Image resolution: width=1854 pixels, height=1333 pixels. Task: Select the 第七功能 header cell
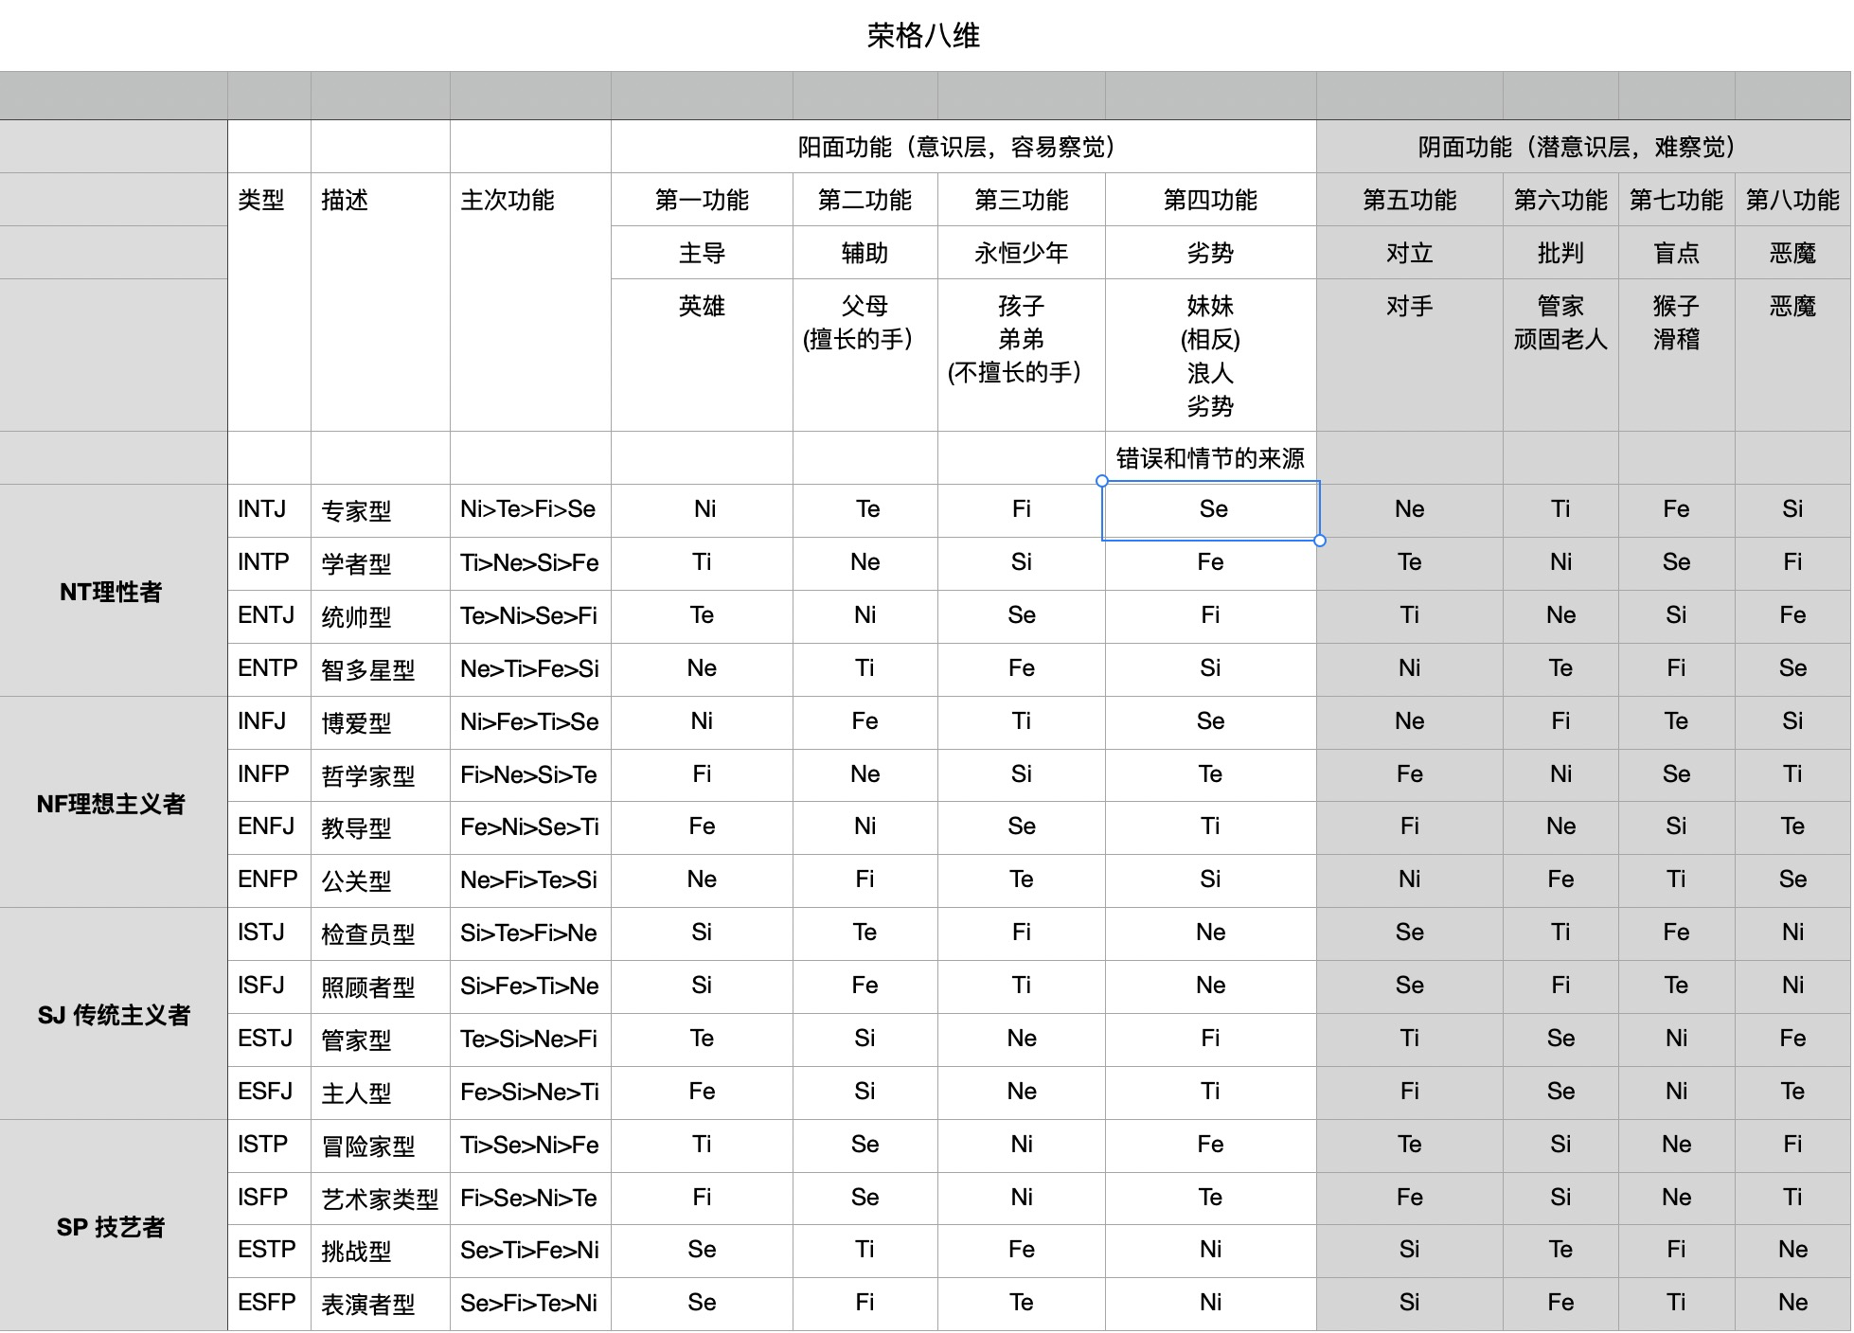click(x=1676, y=200)
